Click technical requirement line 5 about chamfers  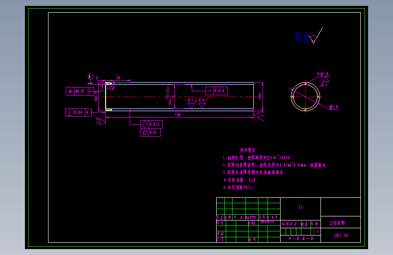point(238,187)
